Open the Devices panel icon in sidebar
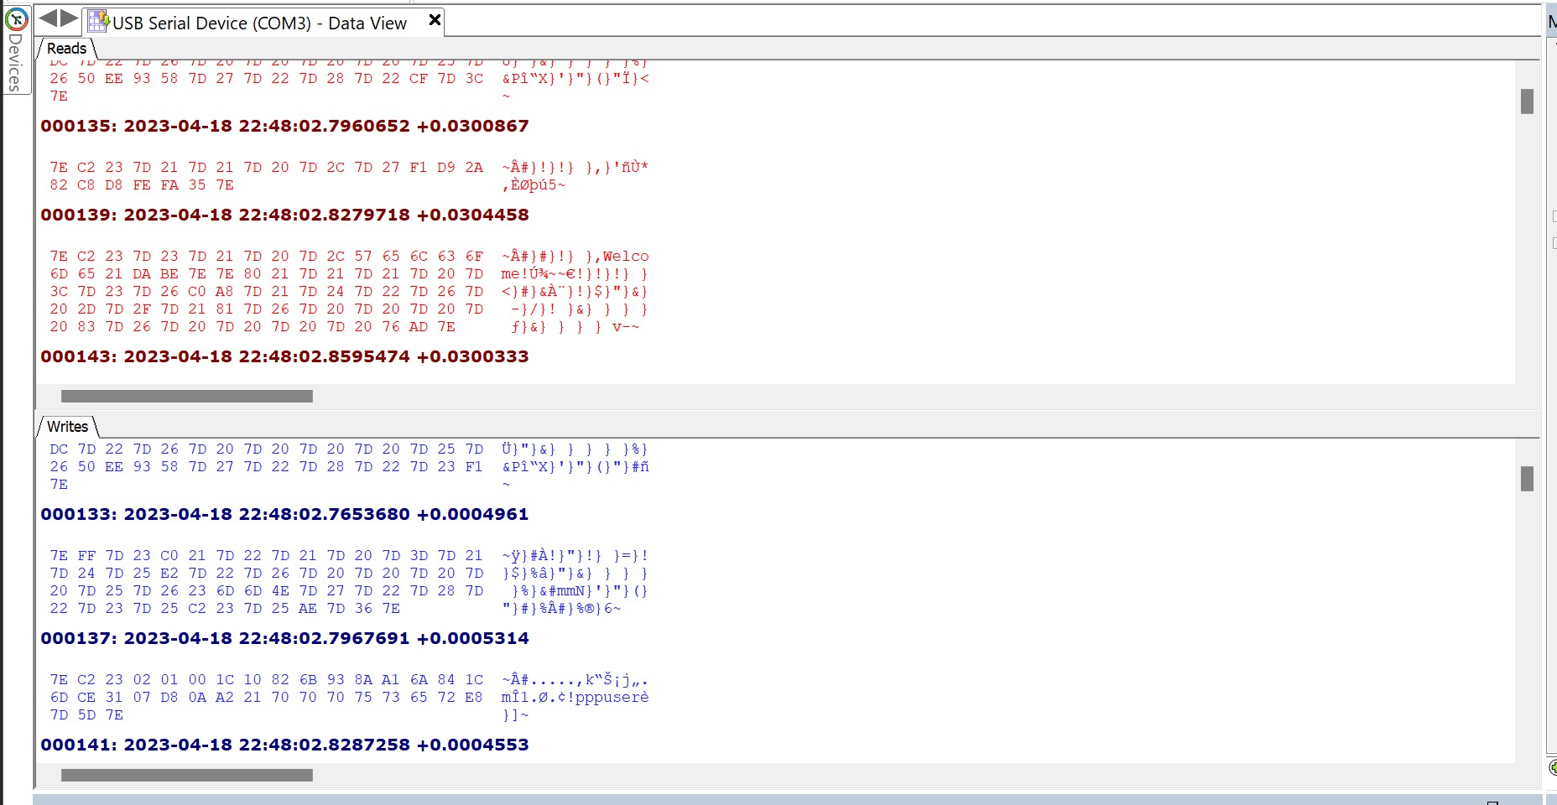 click(x=16, y=18)
